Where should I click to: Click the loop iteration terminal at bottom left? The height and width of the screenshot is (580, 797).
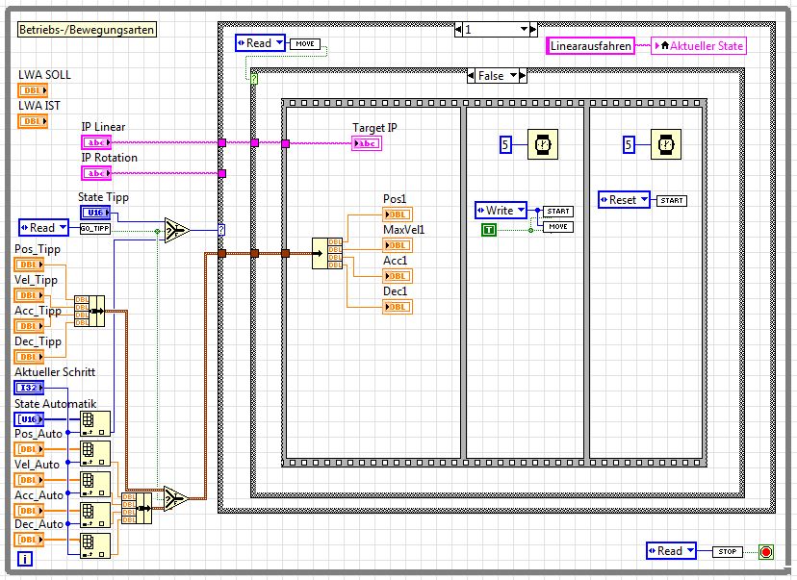pos(25,559)
